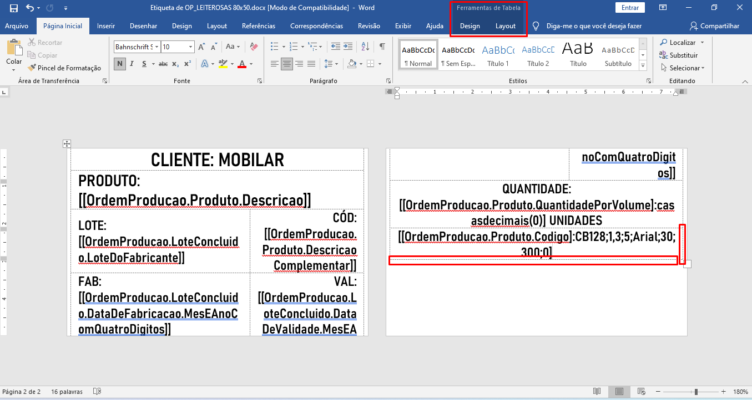Viewport: 752px width, 400px height.
Task: Open the font name dropdown
Action: 157,47
